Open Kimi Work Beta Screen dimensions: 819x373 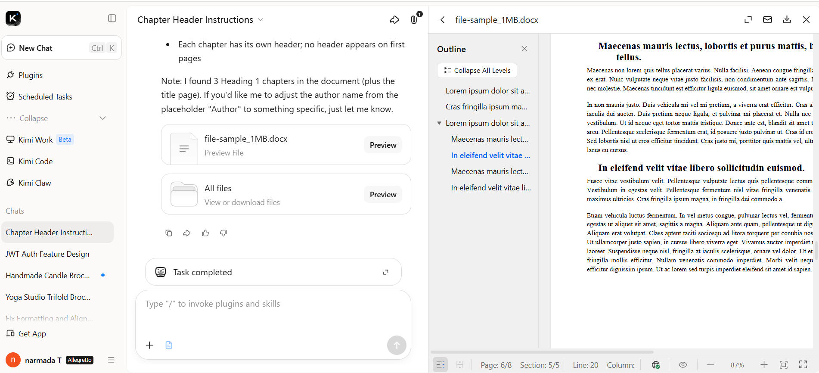coord(40,140)
